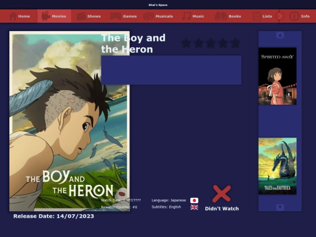Click the Games controller icon

[115, 16]
